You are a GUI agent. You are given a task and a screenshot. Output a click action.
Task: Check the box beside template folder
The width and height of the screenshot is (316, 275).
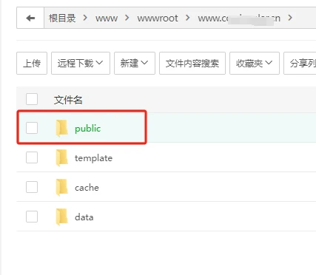click(32, 157)
